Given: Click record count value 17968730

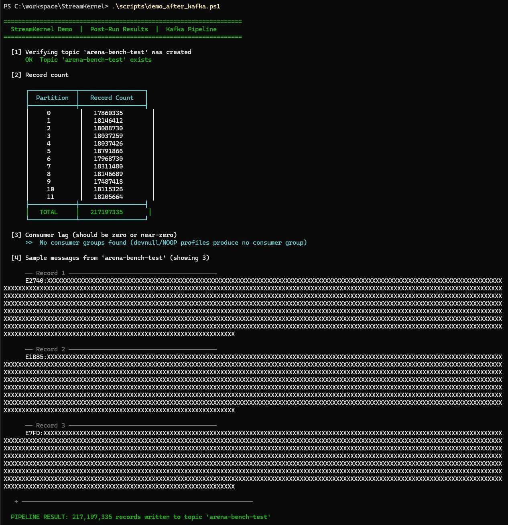Looking at the screenshot, I should (x=108, y=159).
